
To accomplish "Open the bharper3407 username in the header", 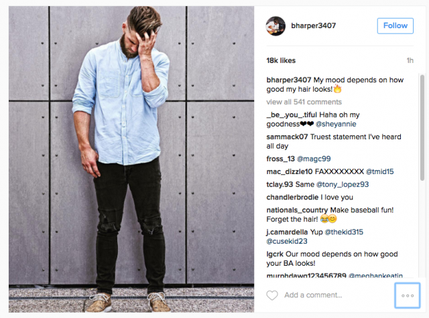I will pos(313,25).
